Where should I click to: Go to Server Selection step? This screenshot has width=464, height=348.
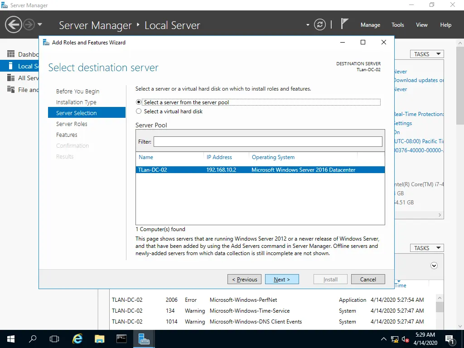(x=87, y=113)
